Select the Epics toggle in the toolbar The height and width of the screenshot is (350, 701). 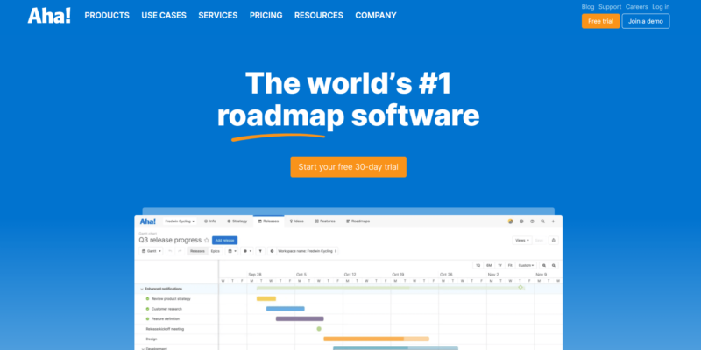pyautogui.click(x=215, y=251)
